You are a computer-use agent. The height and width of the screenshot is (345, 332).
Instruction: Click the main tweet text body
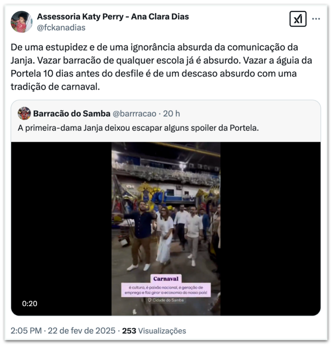(161, 67)
